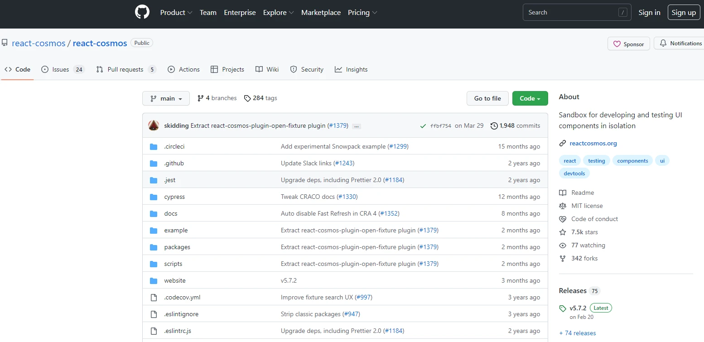
Task: Open the Readme link
Action: coord(577,193)
